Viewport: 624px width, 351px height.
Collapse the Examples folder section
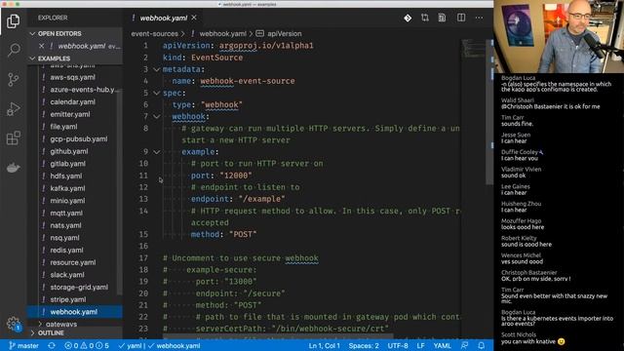pyautogui.click(x=75, y=58)
